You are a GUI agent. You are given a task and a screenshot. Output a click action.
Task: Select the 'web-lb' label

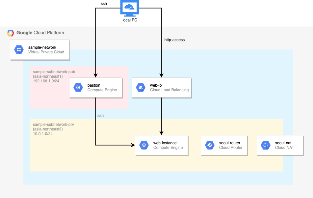[x=156, y=85]
